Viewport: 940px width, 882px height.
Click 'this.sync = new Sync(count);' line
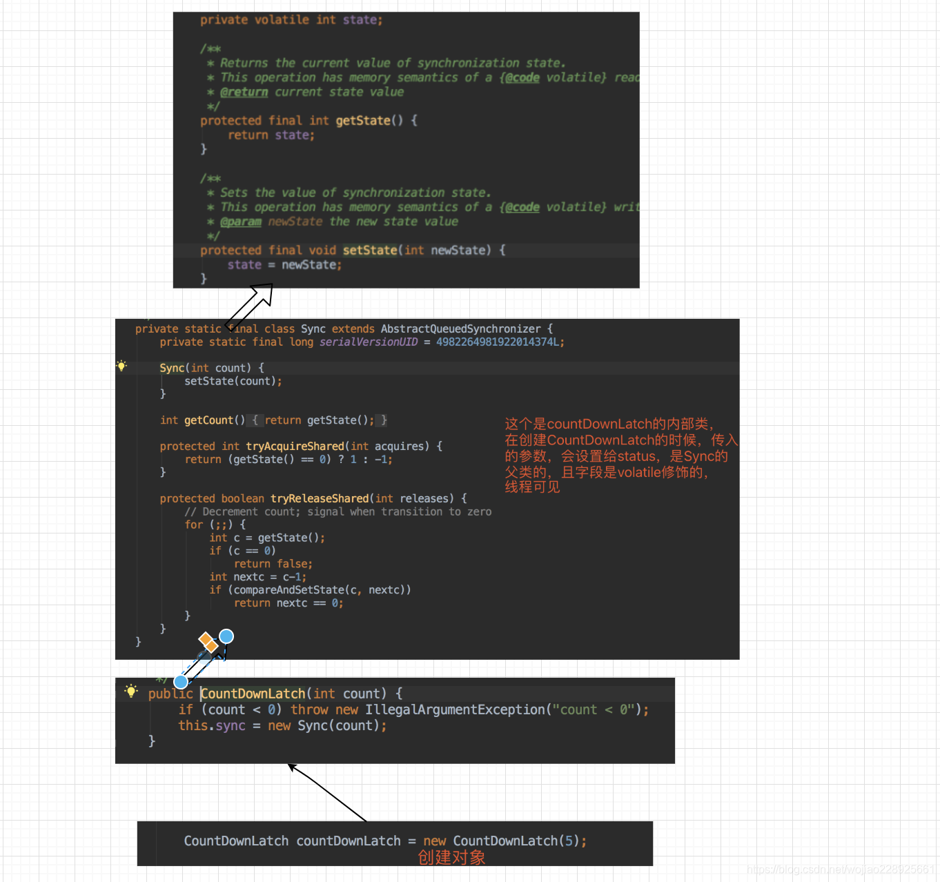coord(282,725)
